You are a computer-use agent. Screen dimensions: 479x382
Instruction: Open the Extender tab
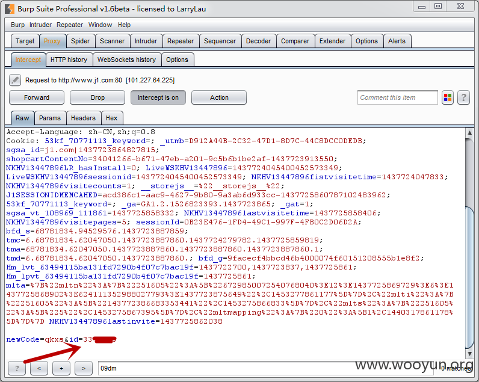332,42
